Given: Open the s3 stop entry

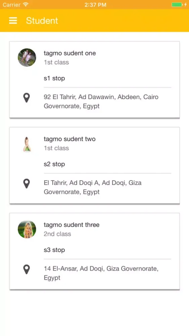Looking at the screenshot, I should point(54,250).
